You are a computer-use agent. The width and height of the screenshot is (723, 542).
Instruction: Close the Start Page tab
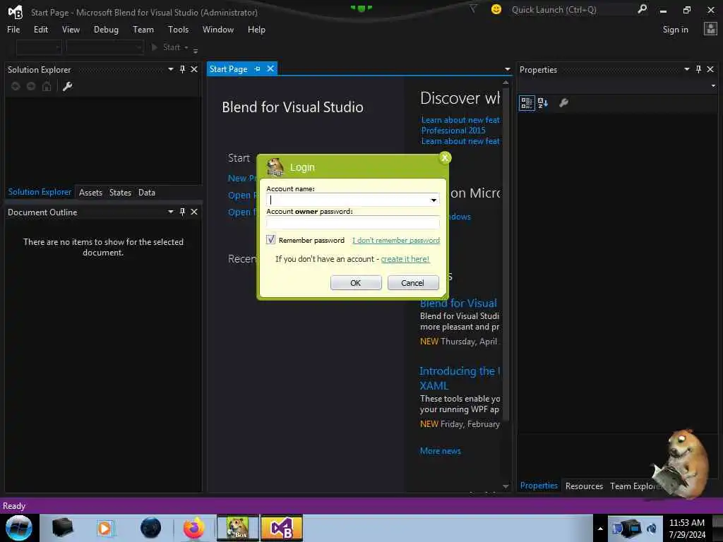point(270,68)
